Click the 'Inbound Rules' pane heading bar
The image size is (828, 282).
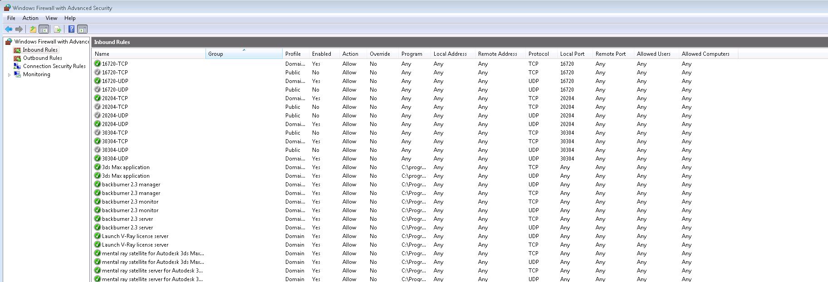pos(459,42)
